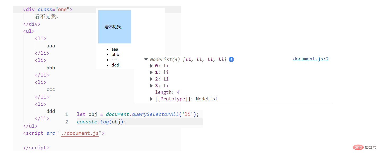The width and height of the screenshot is (379, 156).
Task: Click the opening ul tag in code
Action: pos(29,31)
